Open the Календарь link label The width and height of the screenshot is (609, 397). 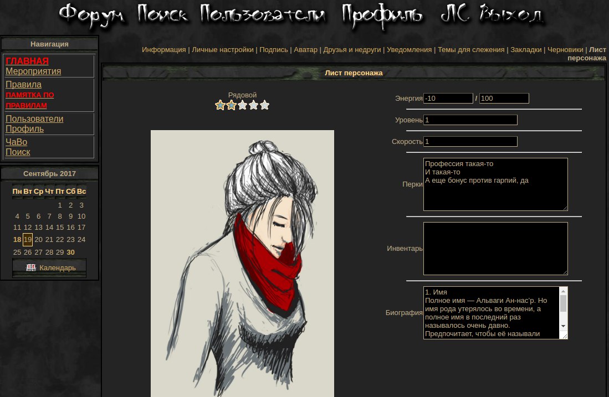point(58,268)
